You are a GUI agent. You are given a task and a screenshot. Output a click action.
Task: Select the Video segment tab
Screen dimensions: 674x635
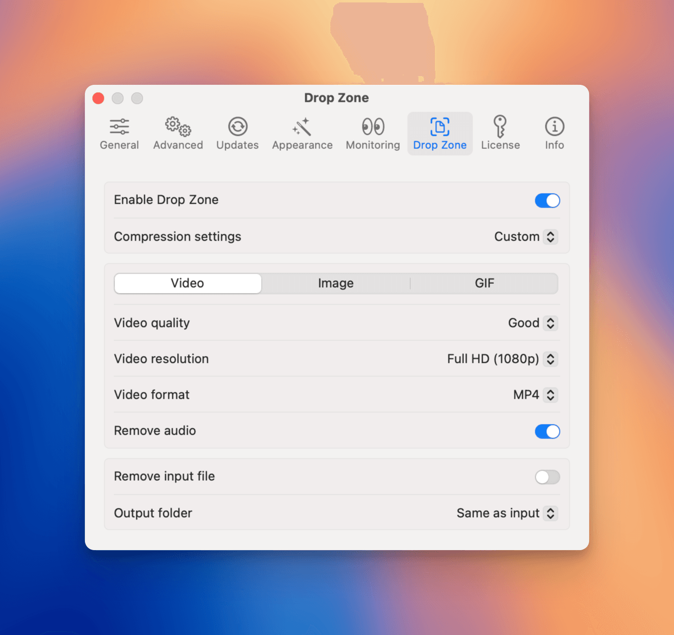pyautogui.click(x=187, y=283)
